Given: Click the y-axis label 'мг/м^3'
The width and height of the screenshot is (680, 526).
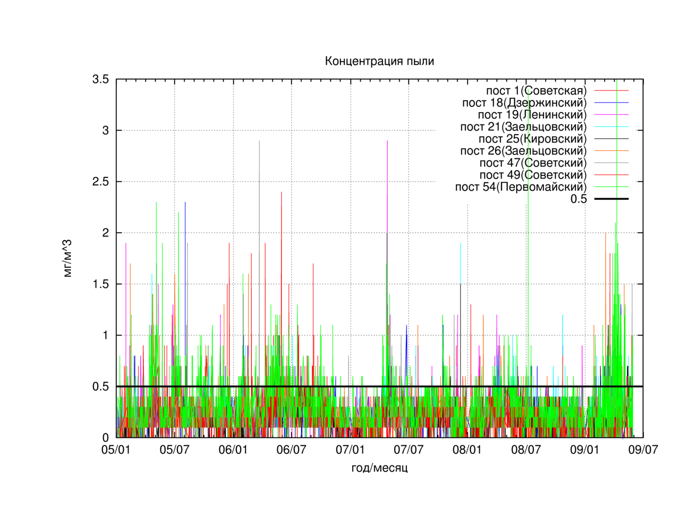Looking at the screenshot, I should (x=67, y=259).
